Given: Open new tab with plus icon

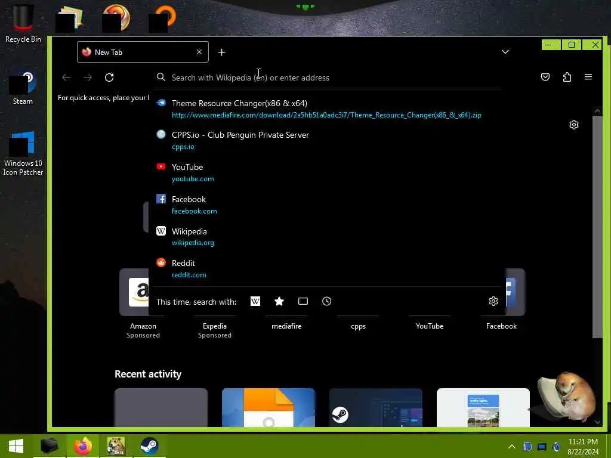Looking at the screenshot, I should pyautogui.click(x=221, y=52).
